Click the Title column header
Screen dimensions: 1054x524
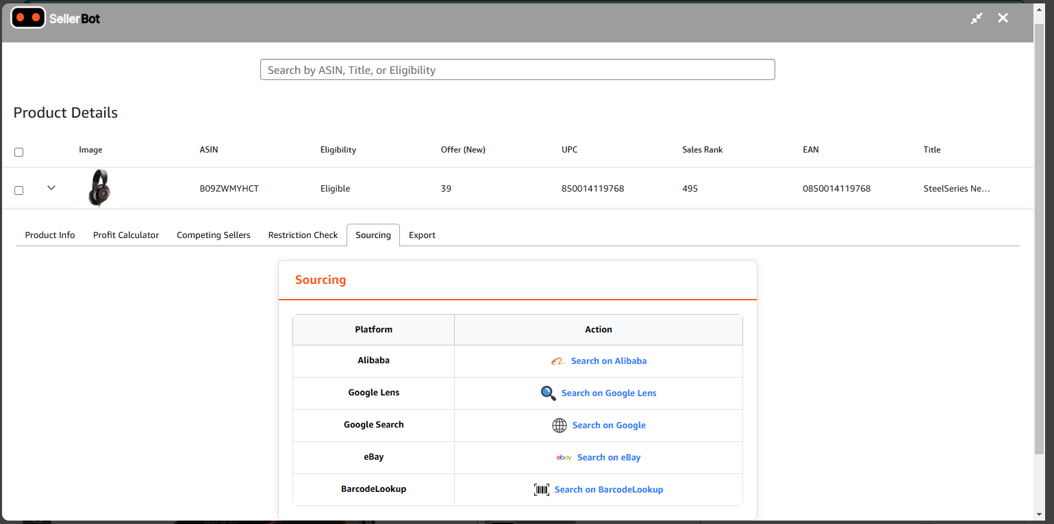coord(931,149)
